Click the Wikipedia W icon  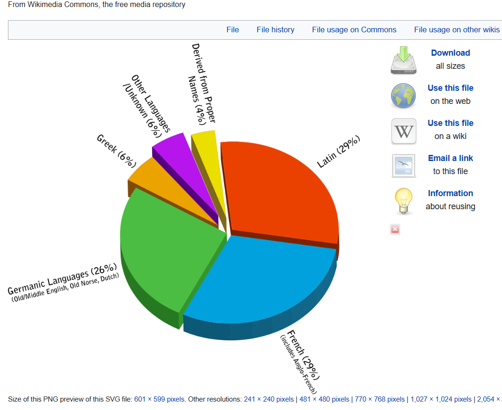(x=403, y=131)
